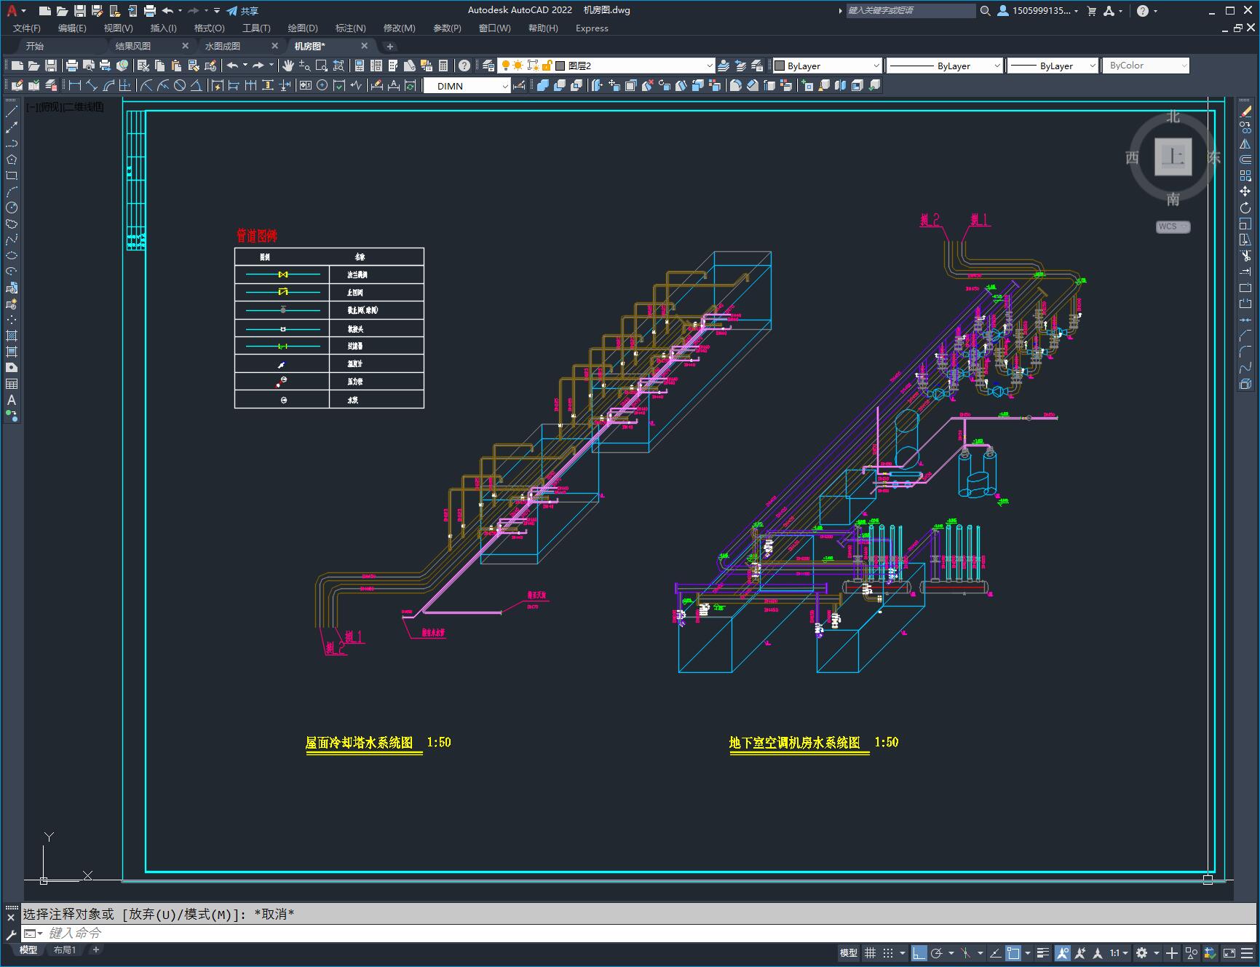Toggle object snap in status bar

tap(1013, 952)
